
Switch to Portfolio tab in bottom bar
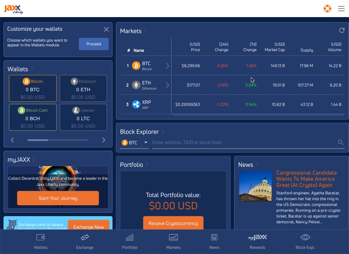tap(129, 241)
